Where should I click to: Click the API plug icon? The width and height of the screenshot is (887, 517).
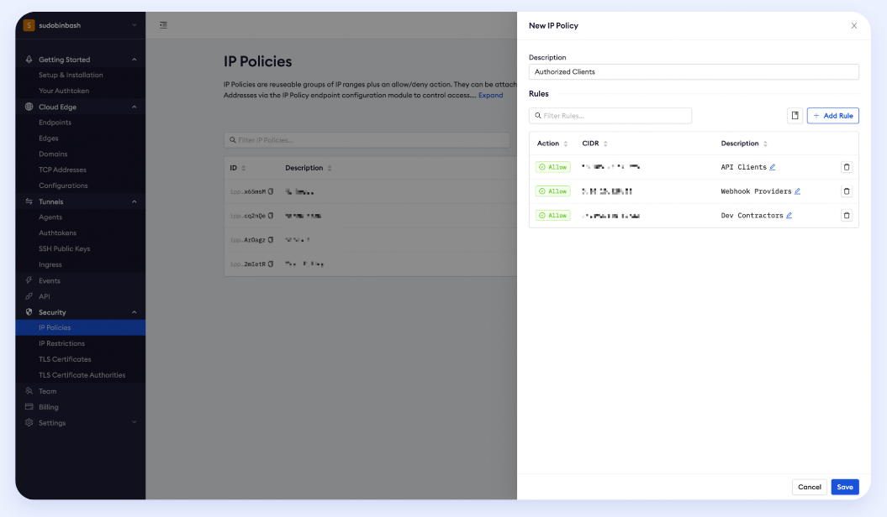pos(29,296)
